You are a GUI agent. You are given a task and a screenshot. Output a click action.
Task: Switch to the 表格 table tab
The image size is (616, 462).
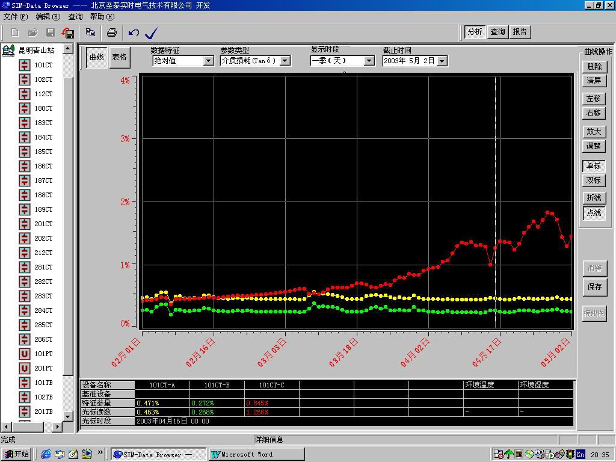tap(120, 57)
